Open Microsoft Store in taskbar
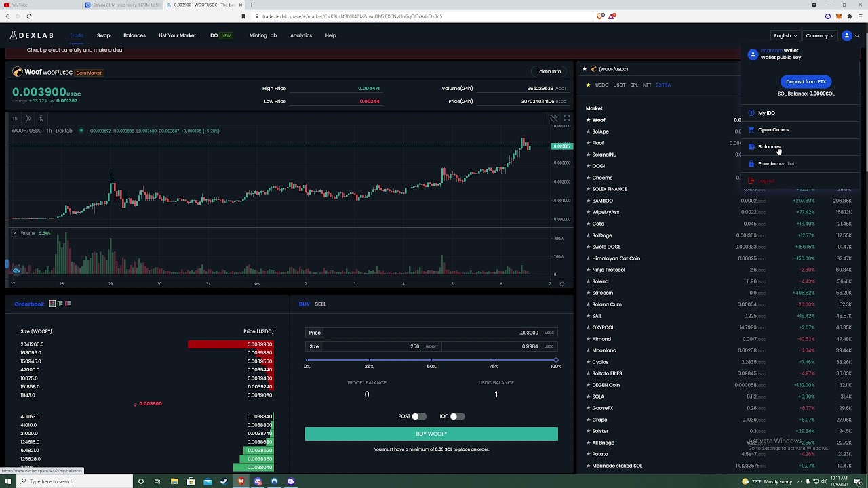The width and height of the screenshot is (868, 488). [x=191, y=481]
